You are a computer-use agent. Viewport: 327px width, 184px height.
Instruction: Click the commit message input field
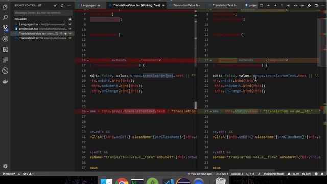click(x=43, y=13)
